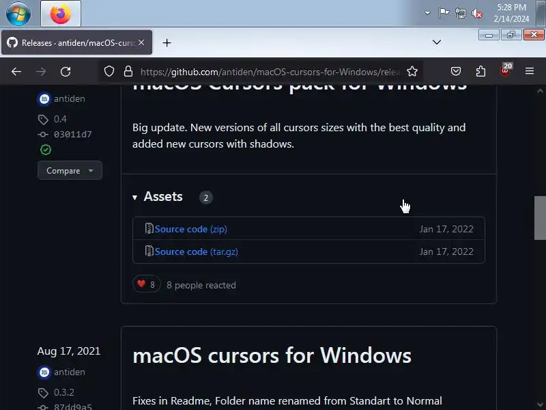
Task: Click commit icon beside 03011d7
Action: pyautogui.click(x=43, y=135)
